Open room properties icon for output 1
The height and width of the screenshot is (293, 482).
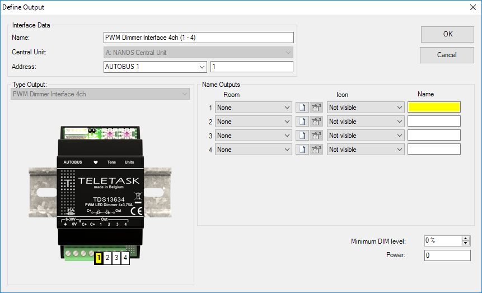coord(316,108)
